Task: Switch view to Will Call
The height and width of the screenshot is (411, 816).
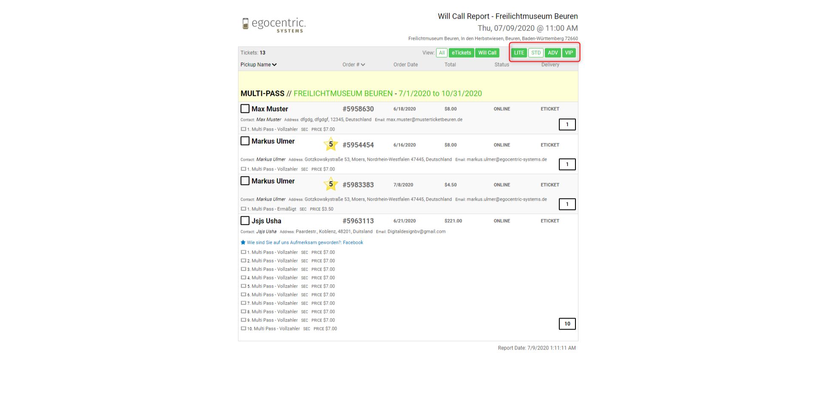Action: (487, 53)
